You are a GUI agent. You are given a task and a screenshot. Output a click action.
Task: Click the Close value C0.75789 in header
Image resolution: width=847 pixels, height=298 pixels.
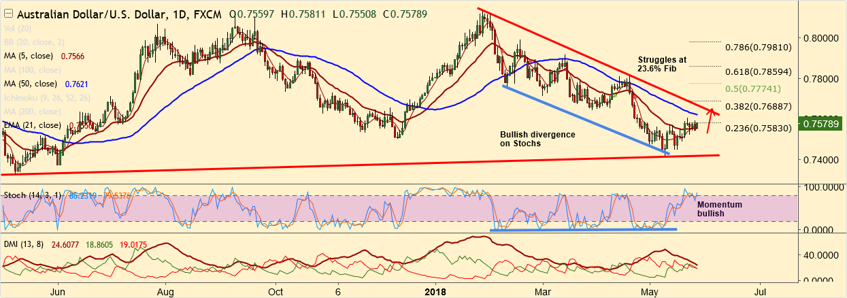[403, 14]
